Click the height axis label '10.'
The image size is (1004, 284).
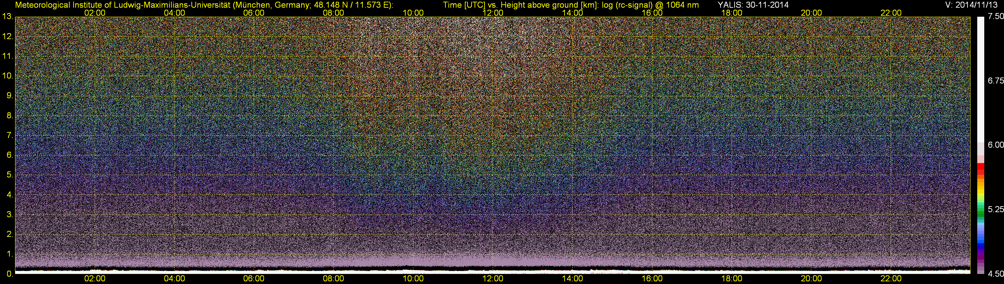click(x=8, y=76)
